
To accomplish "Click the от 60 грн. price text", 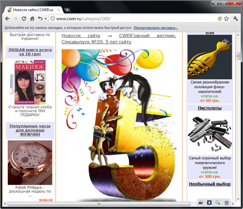I will [x=210, y=100].
